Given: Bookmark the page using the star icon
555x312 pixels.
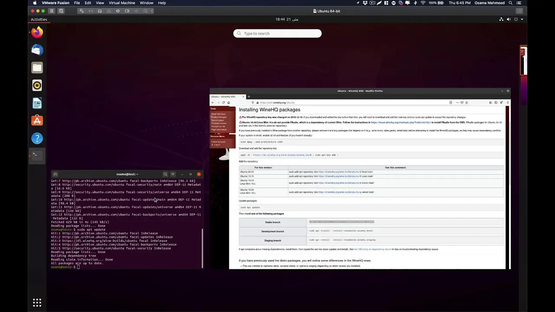Looking at the screenshot, I should point(467,103).
